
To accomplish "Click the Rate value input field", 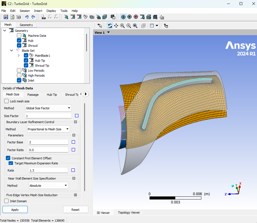I will coord(48,170).
